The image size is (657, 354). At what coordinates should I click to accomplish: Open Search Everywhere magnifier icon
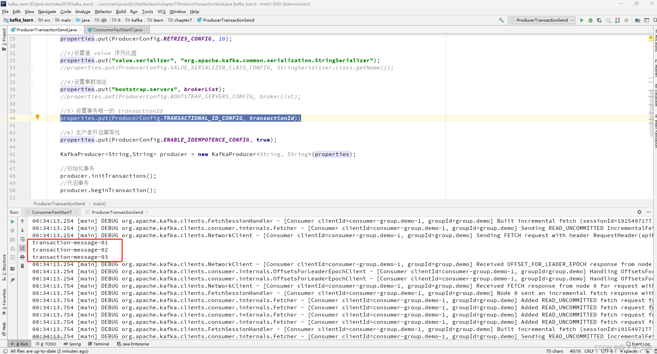[655, 20]
